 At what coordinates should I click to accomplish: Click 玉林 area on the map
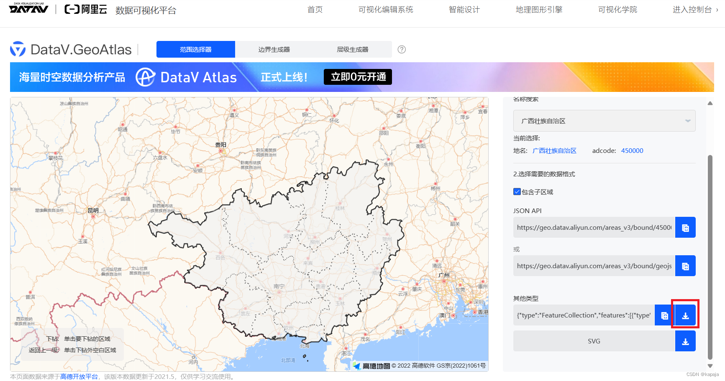[340, 303]
